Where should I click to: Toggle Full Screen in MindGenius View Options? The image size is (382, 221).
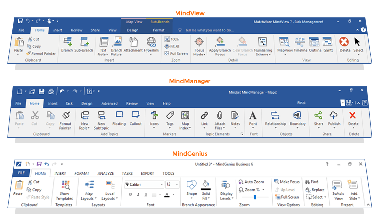click(x=287, y=197)
